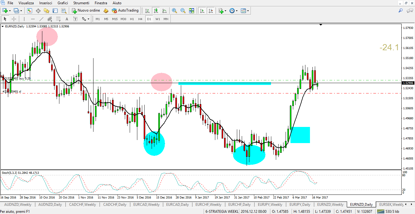Switch to AUDNZD,Weekly chart tab
This screenshot has width=415, height=214.
(x=18, y=205)
